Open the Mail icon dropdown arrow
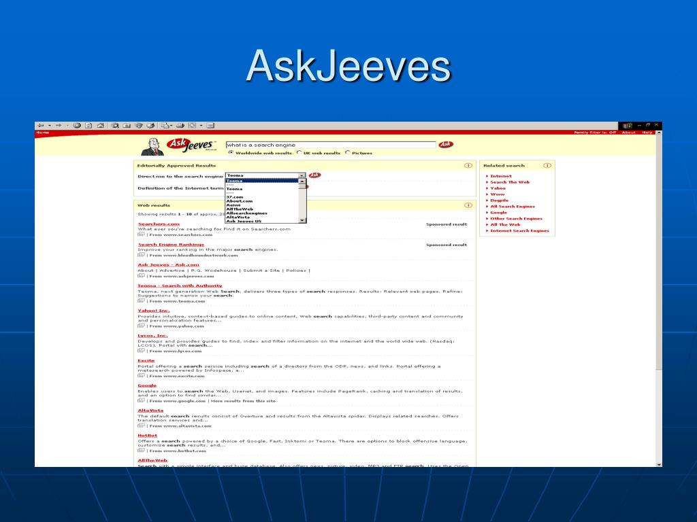 point(172,126)
